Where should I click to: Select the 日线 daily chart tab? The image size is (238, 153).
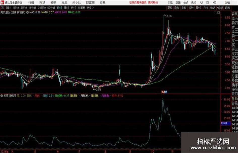59,8
